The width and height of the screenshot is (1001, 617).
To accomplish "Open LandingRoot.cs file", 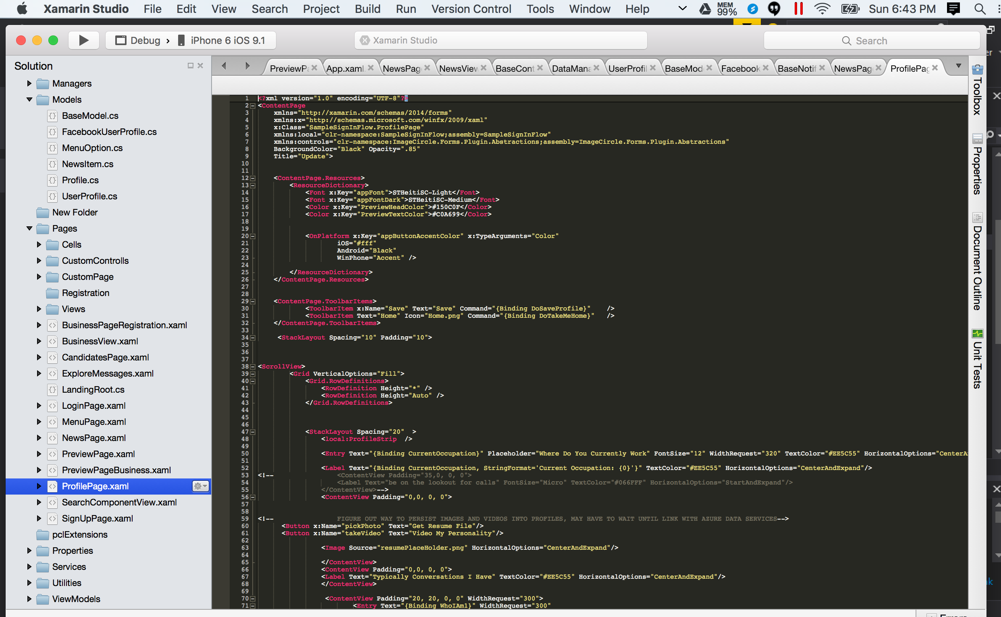I will 93,390.
